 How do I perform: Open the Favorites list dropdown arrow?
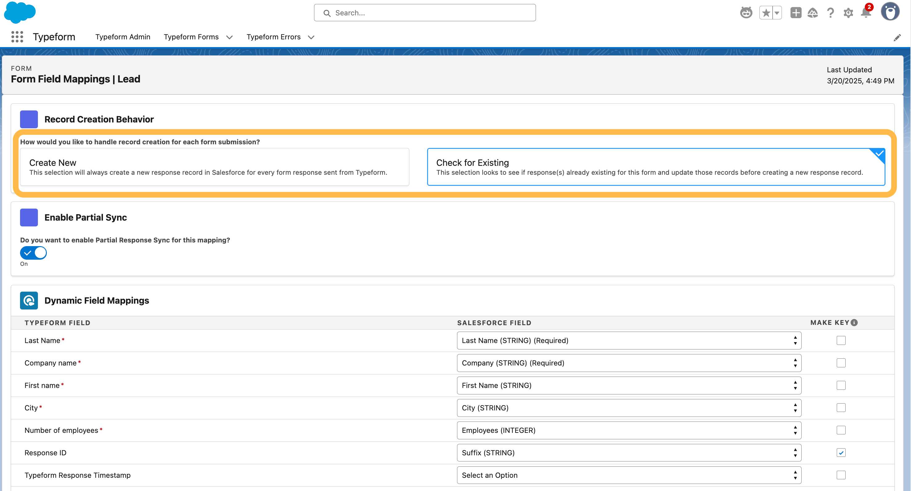pyautogui.click(x=777, y=13)
